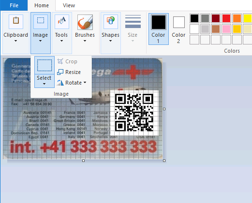This screenshot has height=203, width=252.
Task: Pick the black color swatch
Action: click(x=194, y=18)
